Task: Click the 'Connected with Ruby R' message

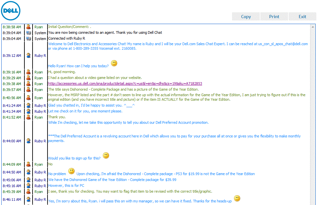Action: pos(66,38)
